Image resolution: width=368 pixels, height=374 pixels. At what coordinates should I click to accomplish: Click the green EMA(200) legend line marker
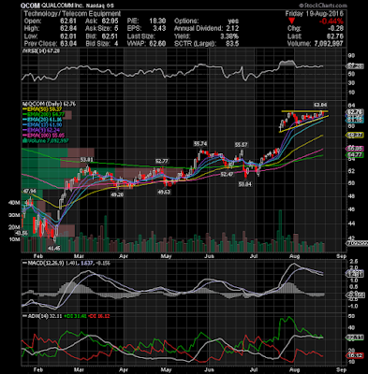[x=25, y=115]
